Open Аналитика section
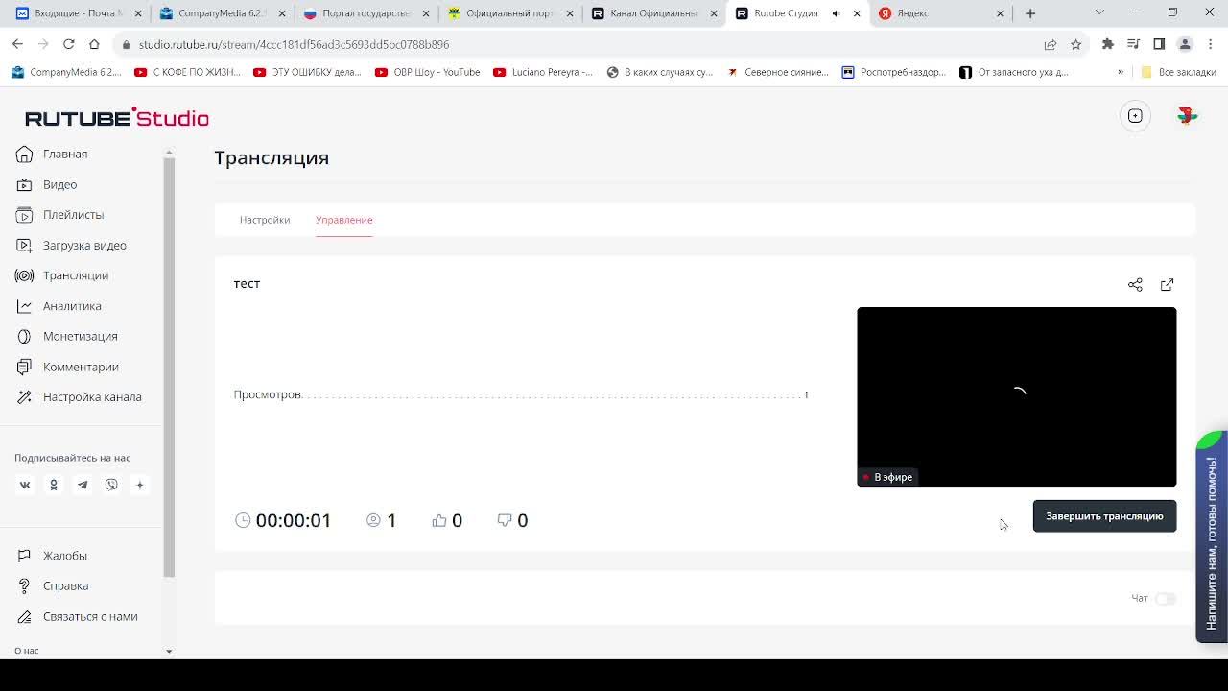Screen dimensions: 1228x691 point(72,306)
